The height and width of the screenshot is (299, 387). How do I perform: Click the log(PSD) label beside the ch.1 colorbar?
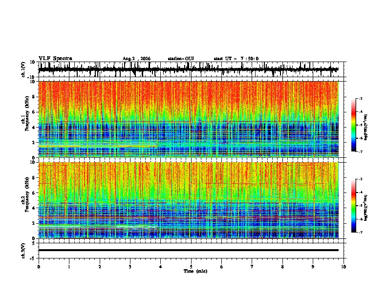[366, 127]
